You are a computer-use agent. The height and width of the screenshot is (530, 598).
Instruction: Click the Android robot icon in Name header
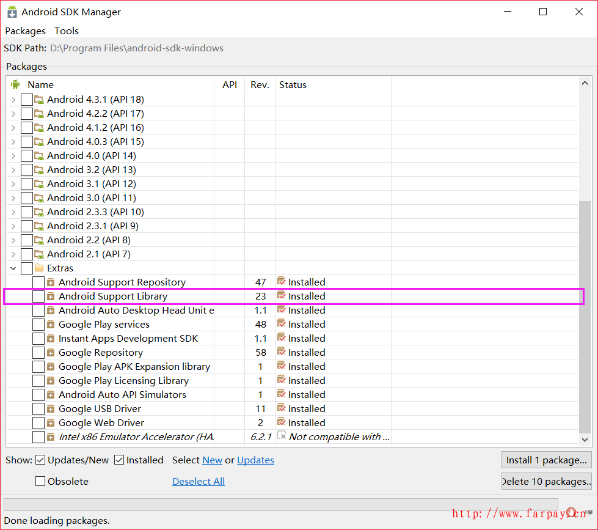[x=15, y=84]
